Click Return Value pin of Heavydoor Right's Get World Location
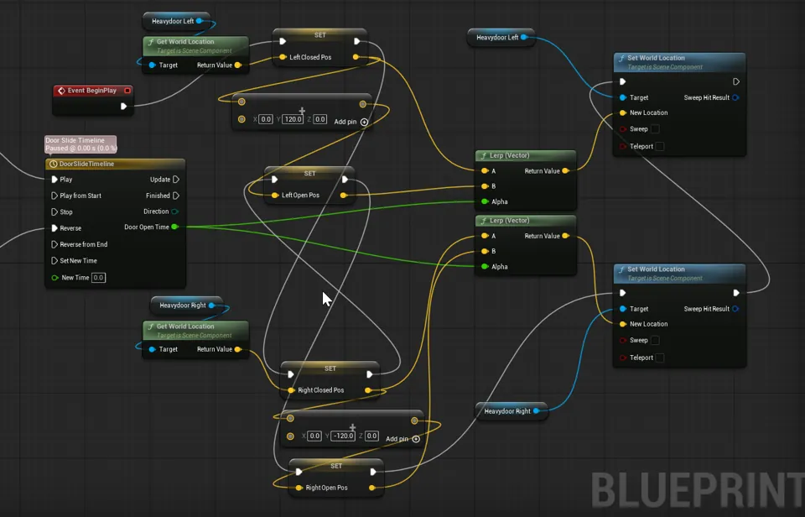This screenshot has height=517, width=805. 237,349
